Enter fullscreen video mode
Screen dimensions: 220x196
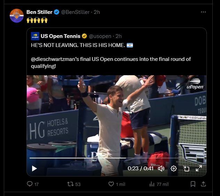(199, 168)
